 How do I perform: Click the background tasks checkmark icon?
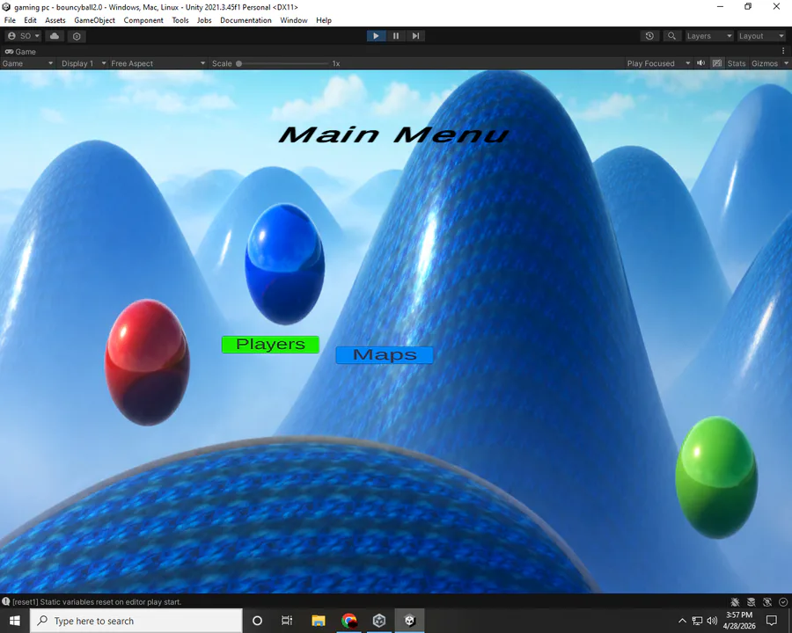[783, 601]
